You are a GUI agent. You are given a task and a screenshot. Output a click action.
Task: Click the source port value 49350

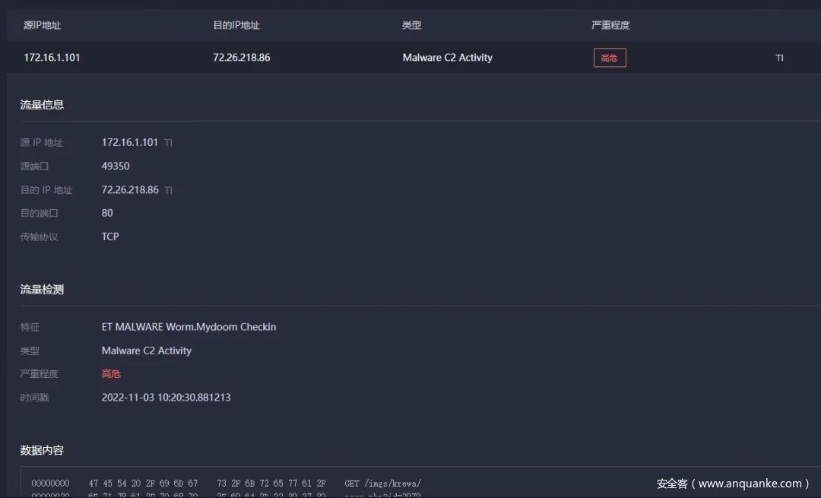point(116,166)
